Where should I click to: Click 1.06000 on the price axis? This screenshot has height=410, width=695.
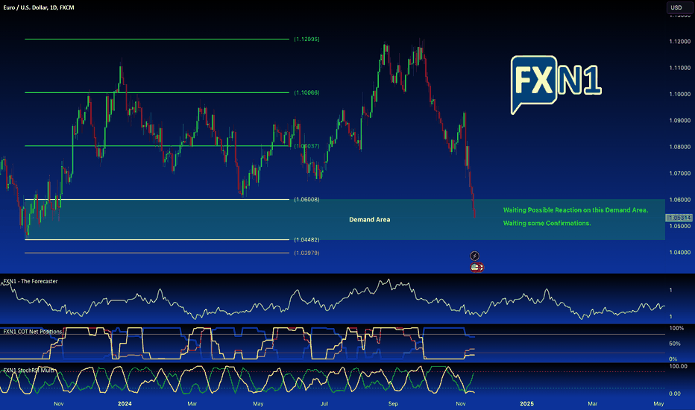(680, 200)
